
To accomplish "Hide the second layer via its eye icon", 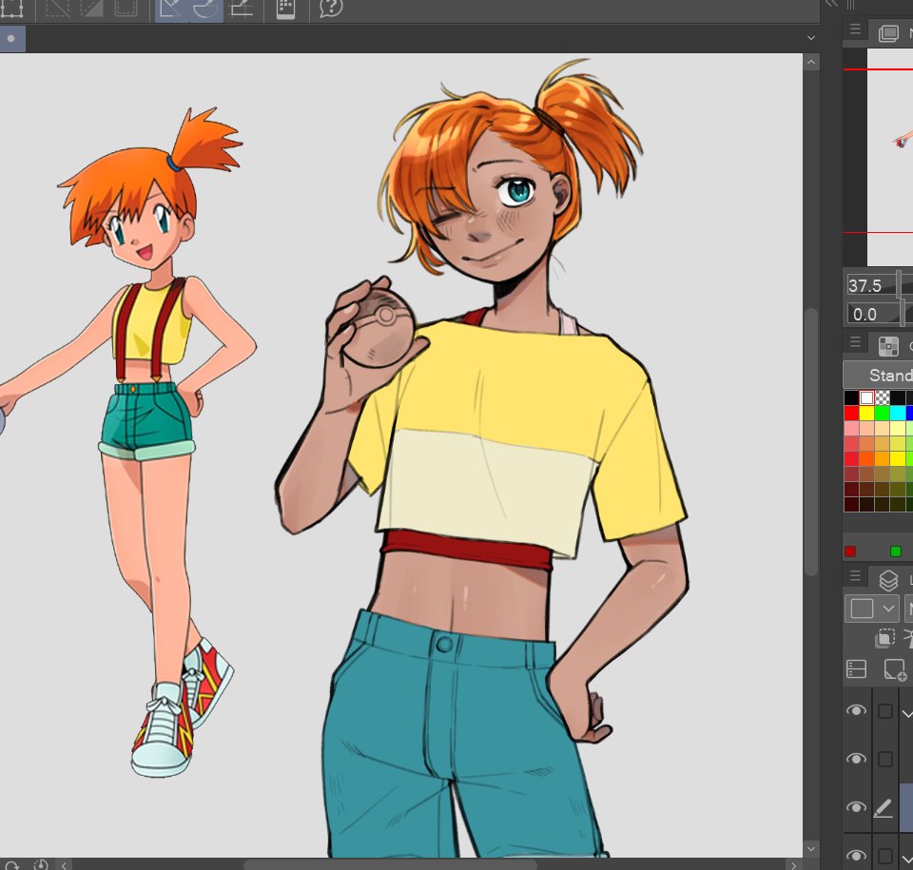I will [856, 759].
